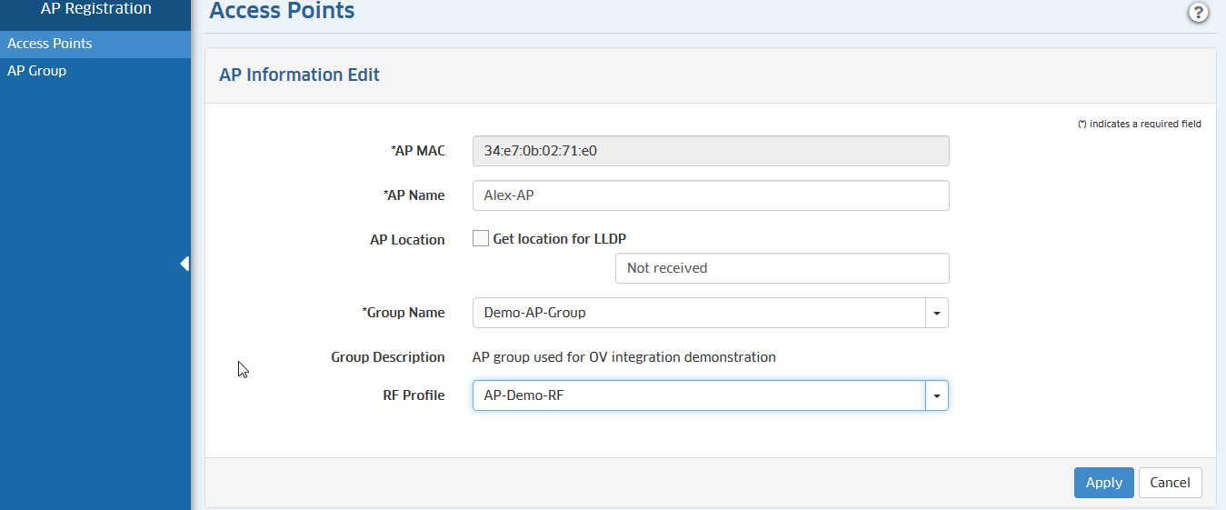Viewport: 1226px width, 510px height.
Task: Click the Group Description text
Action: coord(623,357)
